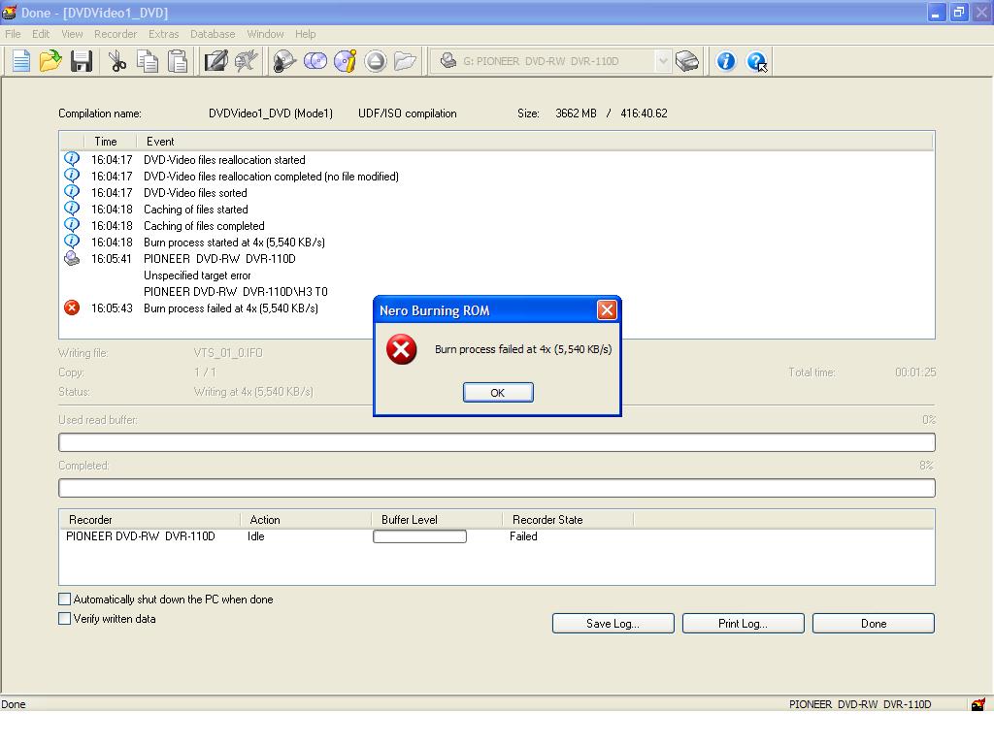Click the greyed-out wizard icon
Viewport: 994px width, 745px height.
pos(246,61)
